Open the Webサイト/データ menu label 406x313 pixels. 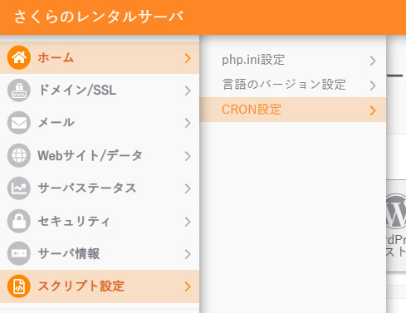coord(90,155)
